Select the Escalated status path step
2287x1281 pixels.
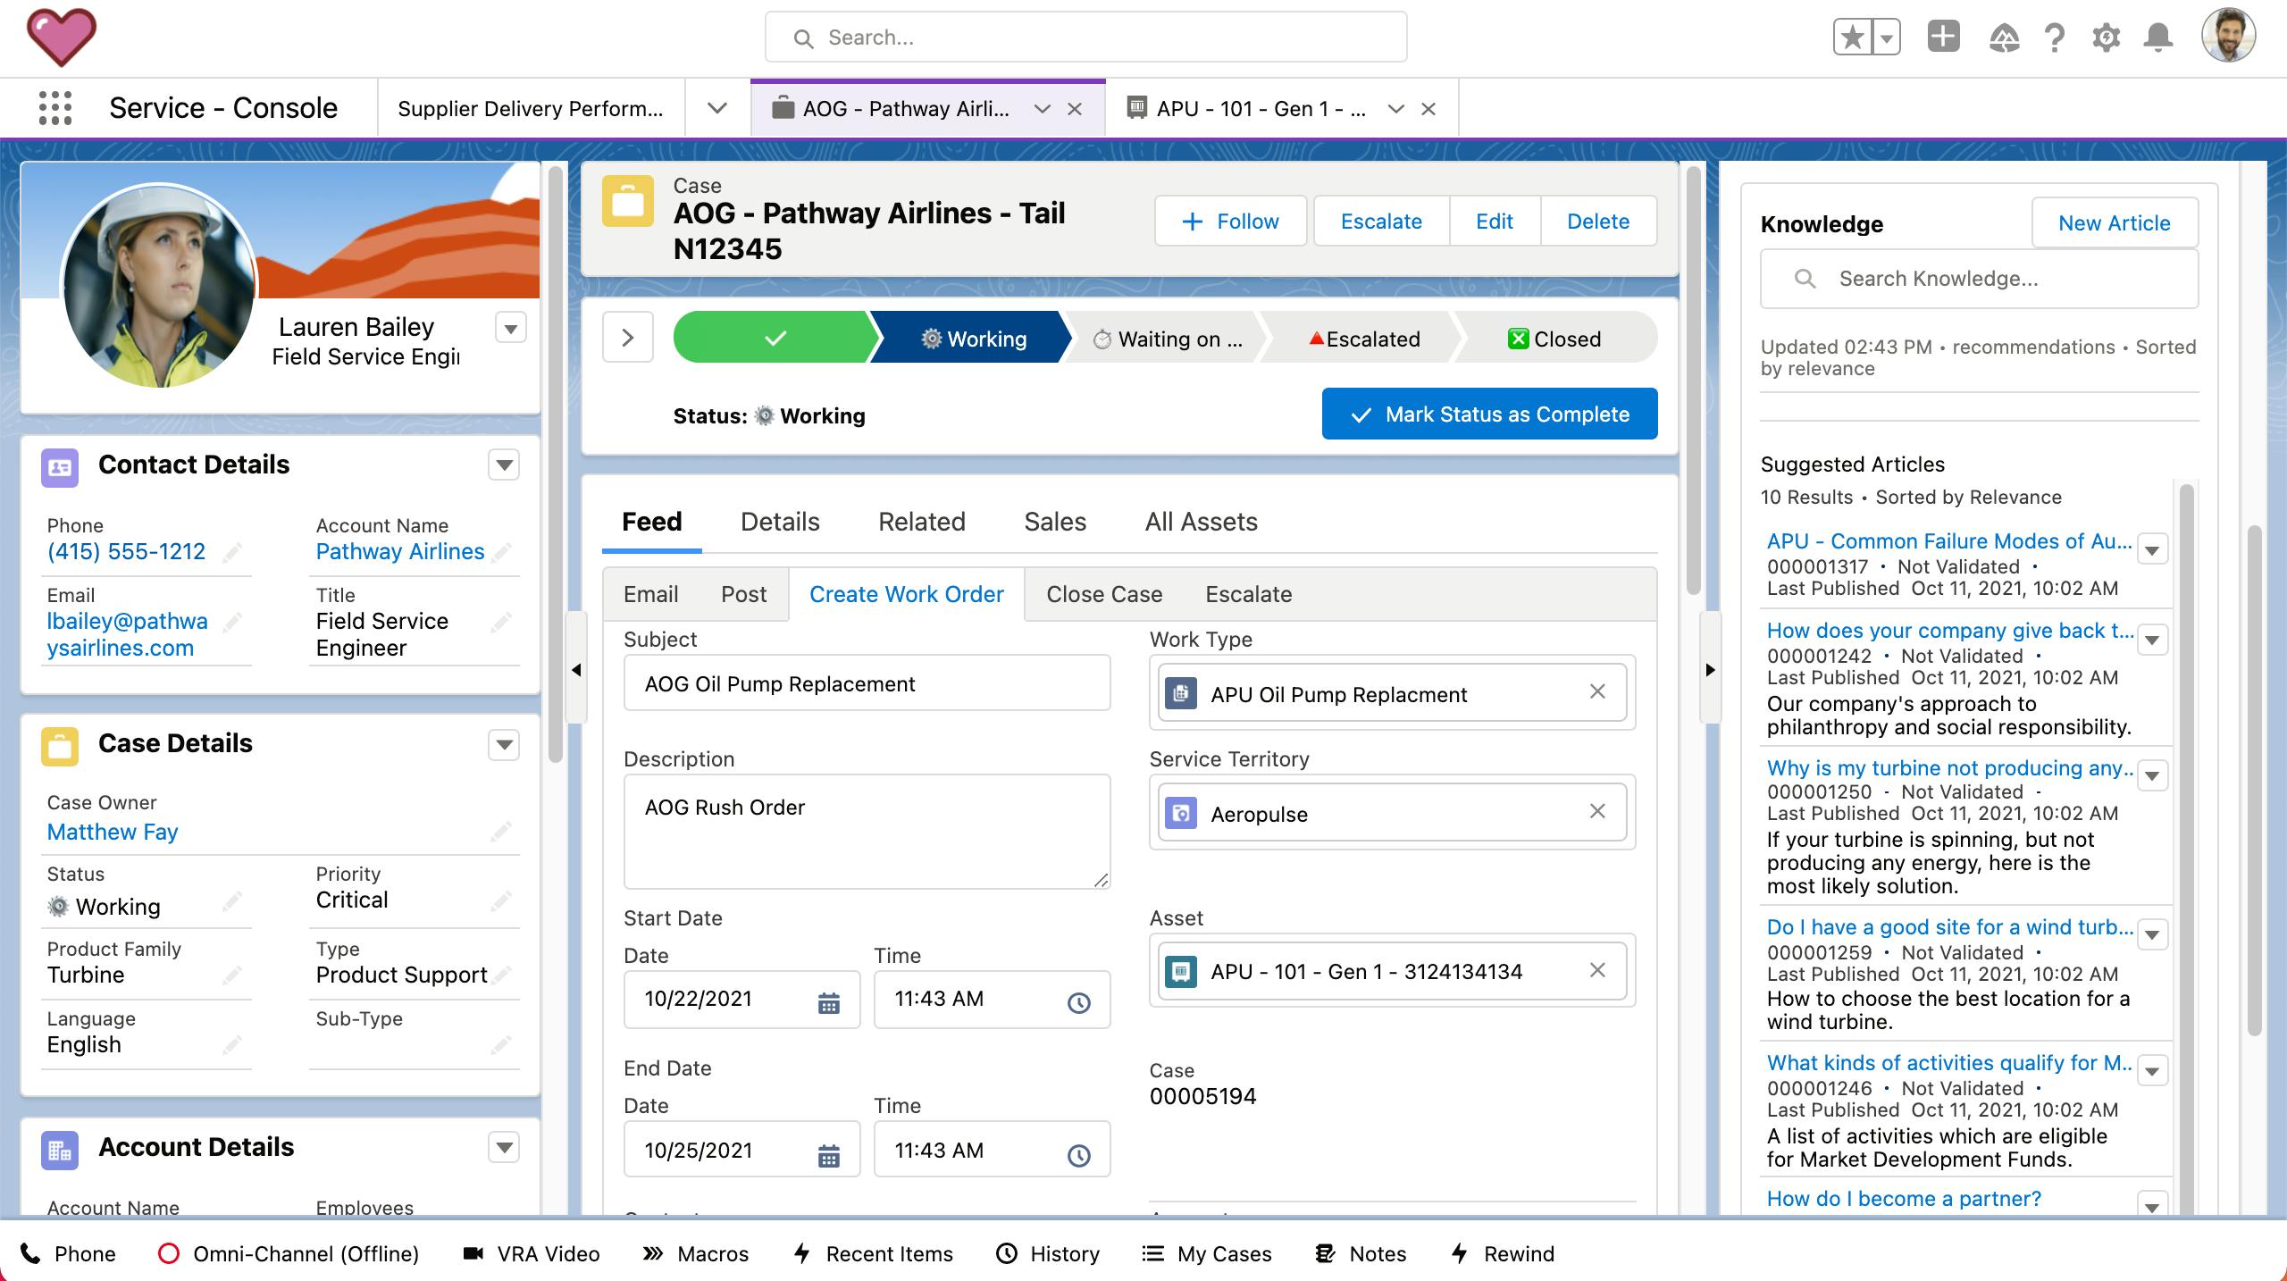1363,339
